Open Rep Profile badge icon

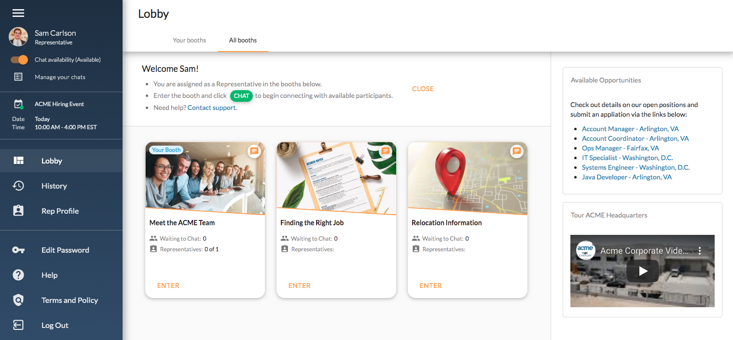coord(18,211)
